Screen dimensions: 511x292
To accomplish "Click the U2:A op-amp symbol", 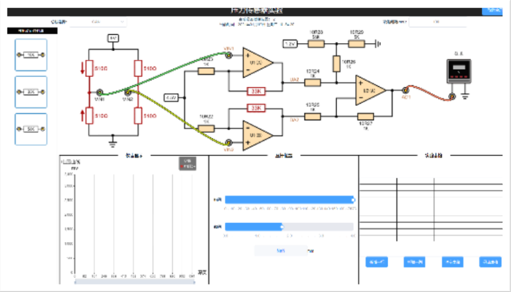I will [370, 91].
